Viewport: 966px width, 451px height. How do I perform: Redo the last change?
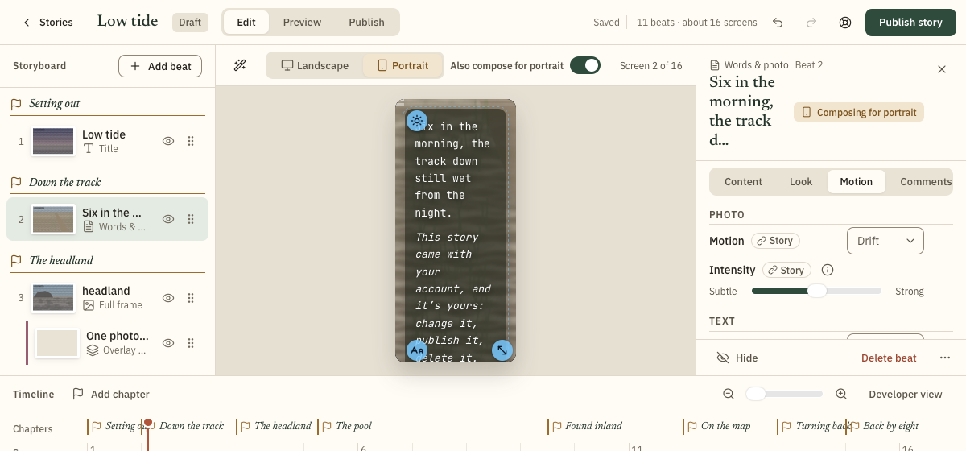click(811, 23)
